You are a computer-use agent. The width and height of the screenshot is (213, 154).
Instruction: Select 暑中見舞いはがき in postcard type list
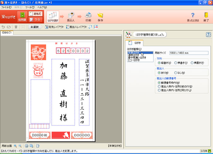tap(137, 57)
